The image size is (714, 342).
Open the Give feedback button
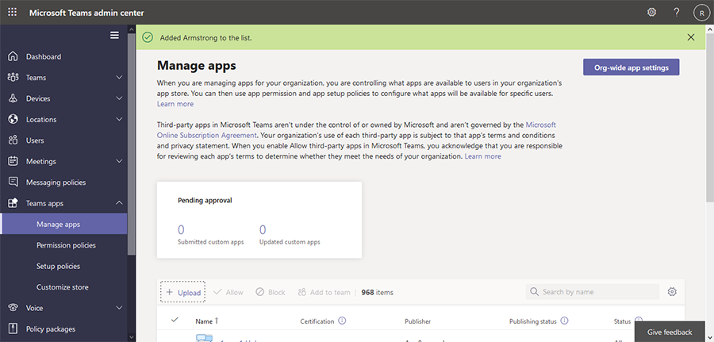point(670,332)
